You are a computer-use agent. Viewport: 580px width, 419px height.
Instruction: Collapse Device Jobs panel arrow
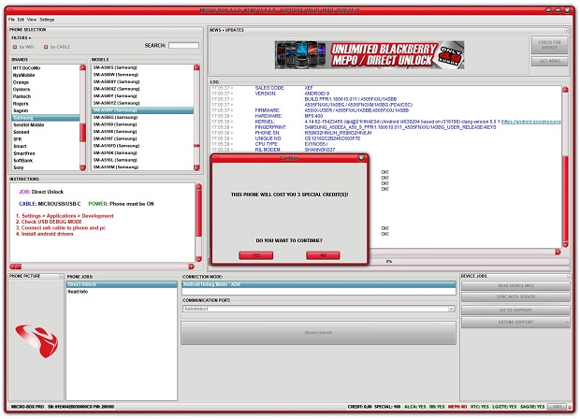tap(569, 276)
